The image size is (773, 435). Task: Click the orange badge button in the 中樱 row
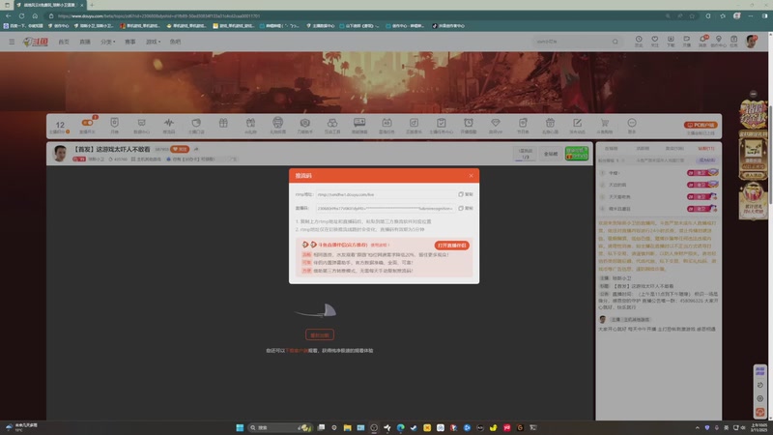coord(702,173)
